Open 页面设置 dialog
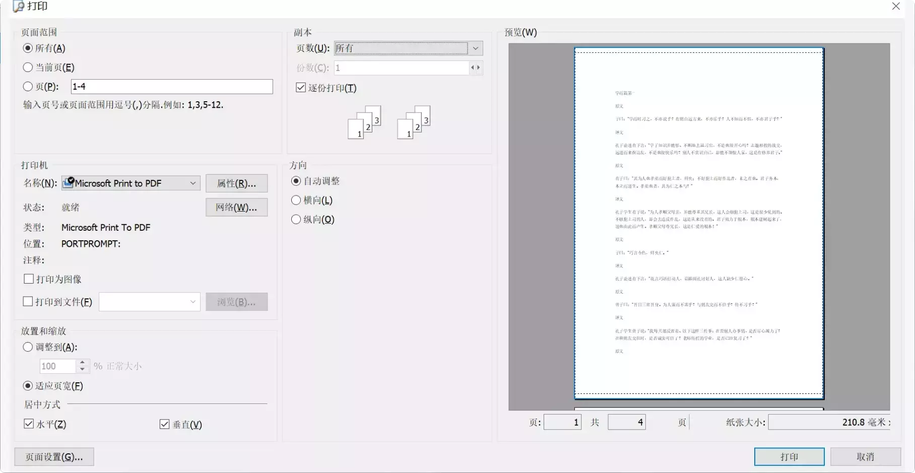The image size is (915, 473). tap(54, 456)
